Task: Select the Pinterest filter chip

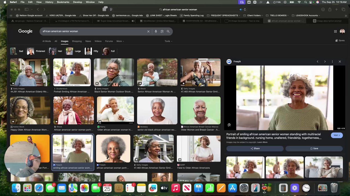Action: point(36,51)
